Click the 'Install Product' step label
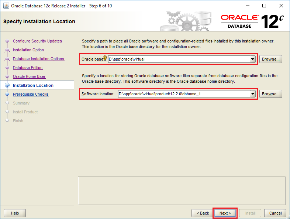290x219 pixels. point(25,112)
